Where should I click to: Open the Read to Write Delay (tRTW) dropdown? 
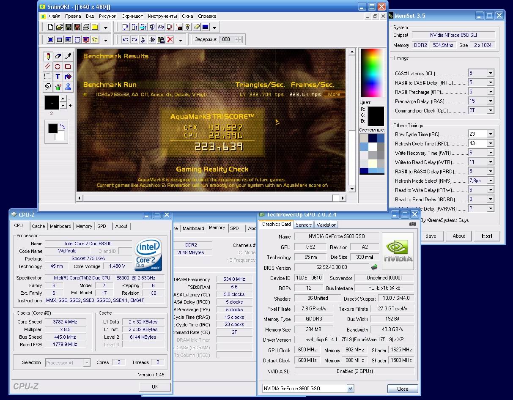(x=491, y=190)
